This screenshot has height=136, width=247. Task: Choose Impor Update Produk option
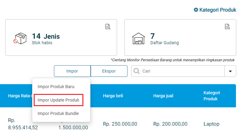coord(59,100)
